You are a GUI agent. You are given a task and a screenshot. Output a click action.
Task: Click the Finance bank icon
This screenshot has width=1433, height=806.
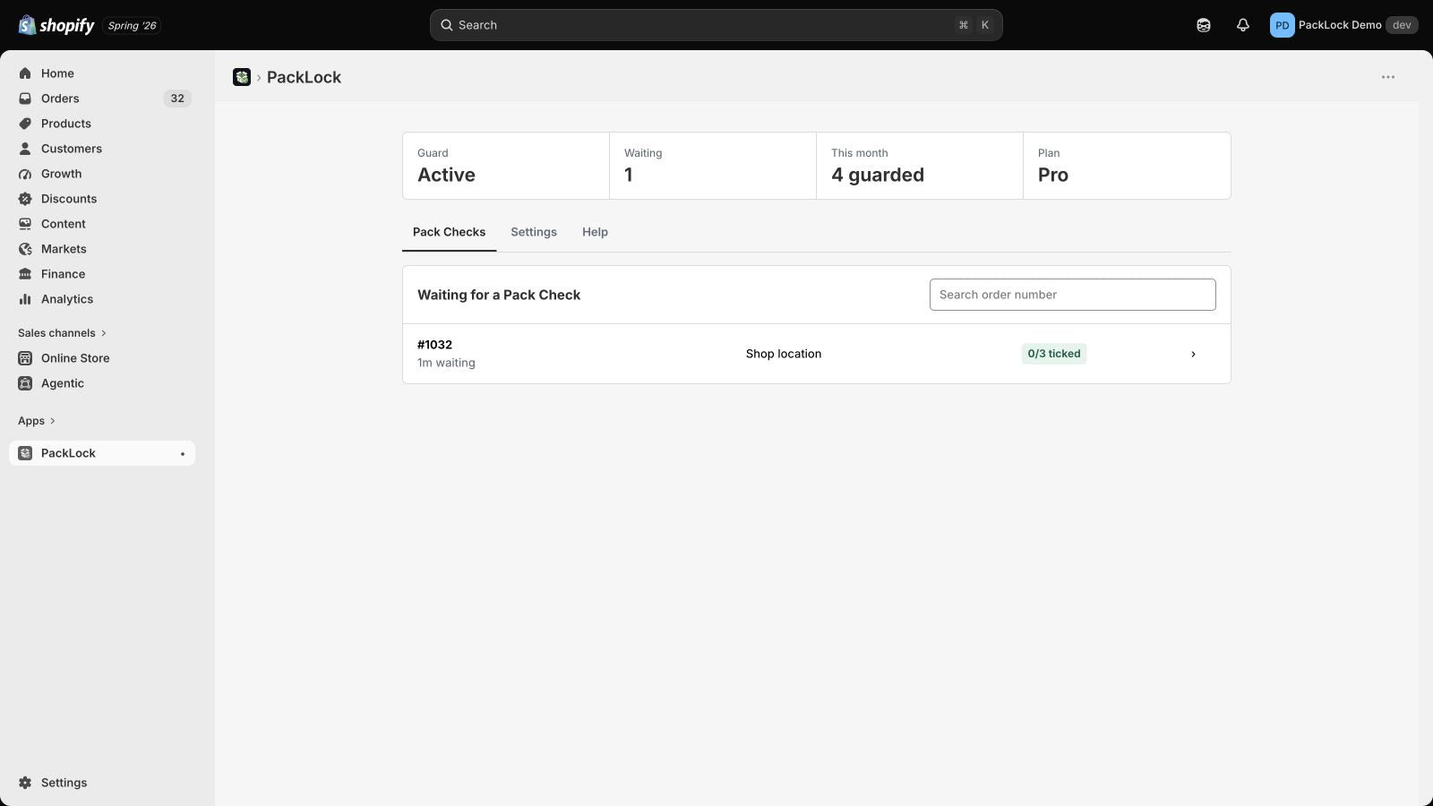(25, 274)
